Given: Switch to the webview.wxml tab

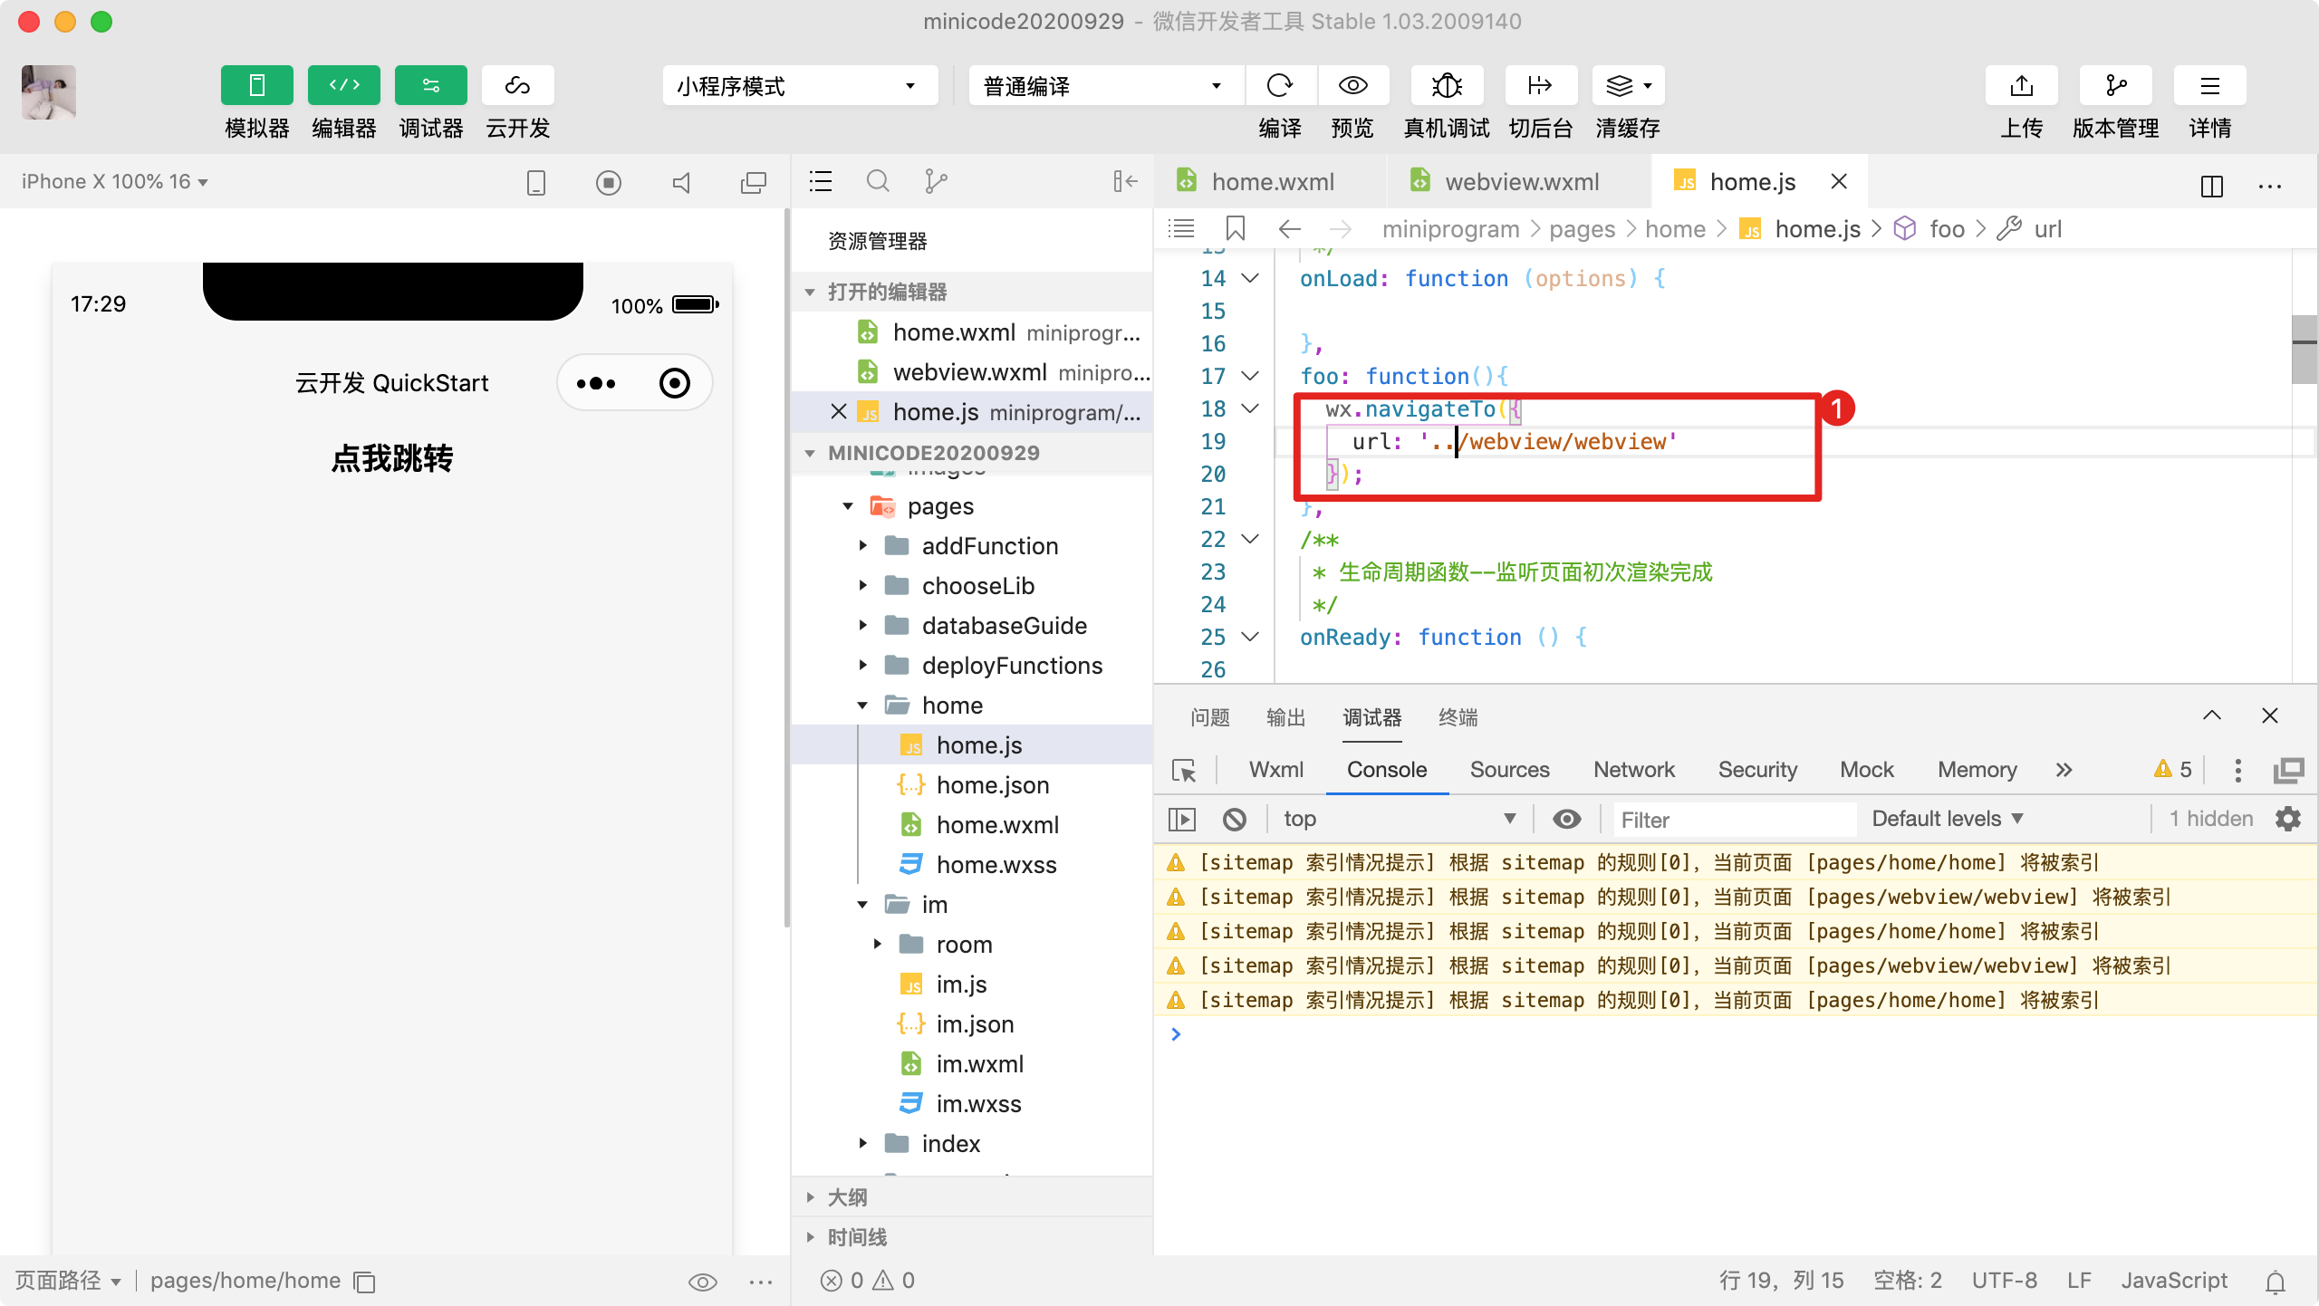Looking at the screenshot, I should (x=1521, y=182).
